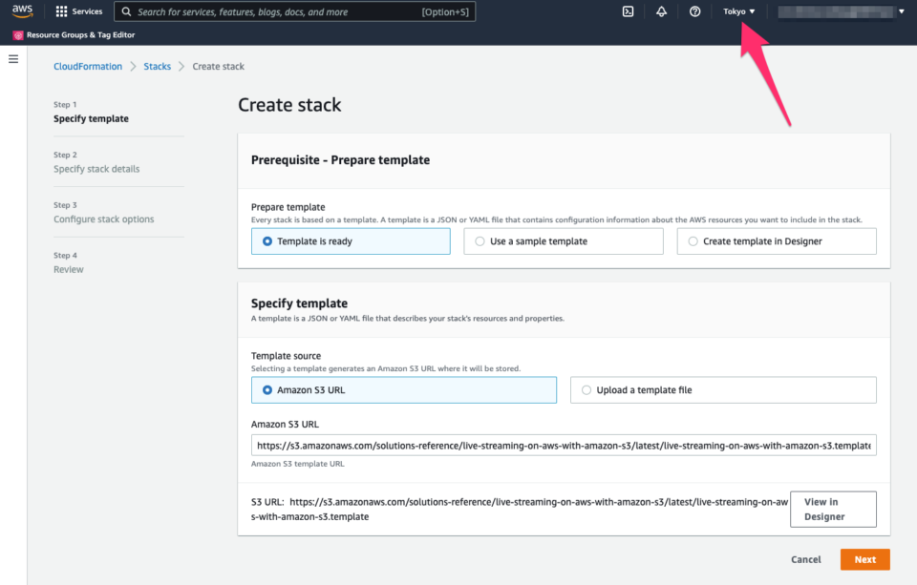This screenshot has height=585, width=917.
Task: Click the Next button
Action: [x=864, y=559]
